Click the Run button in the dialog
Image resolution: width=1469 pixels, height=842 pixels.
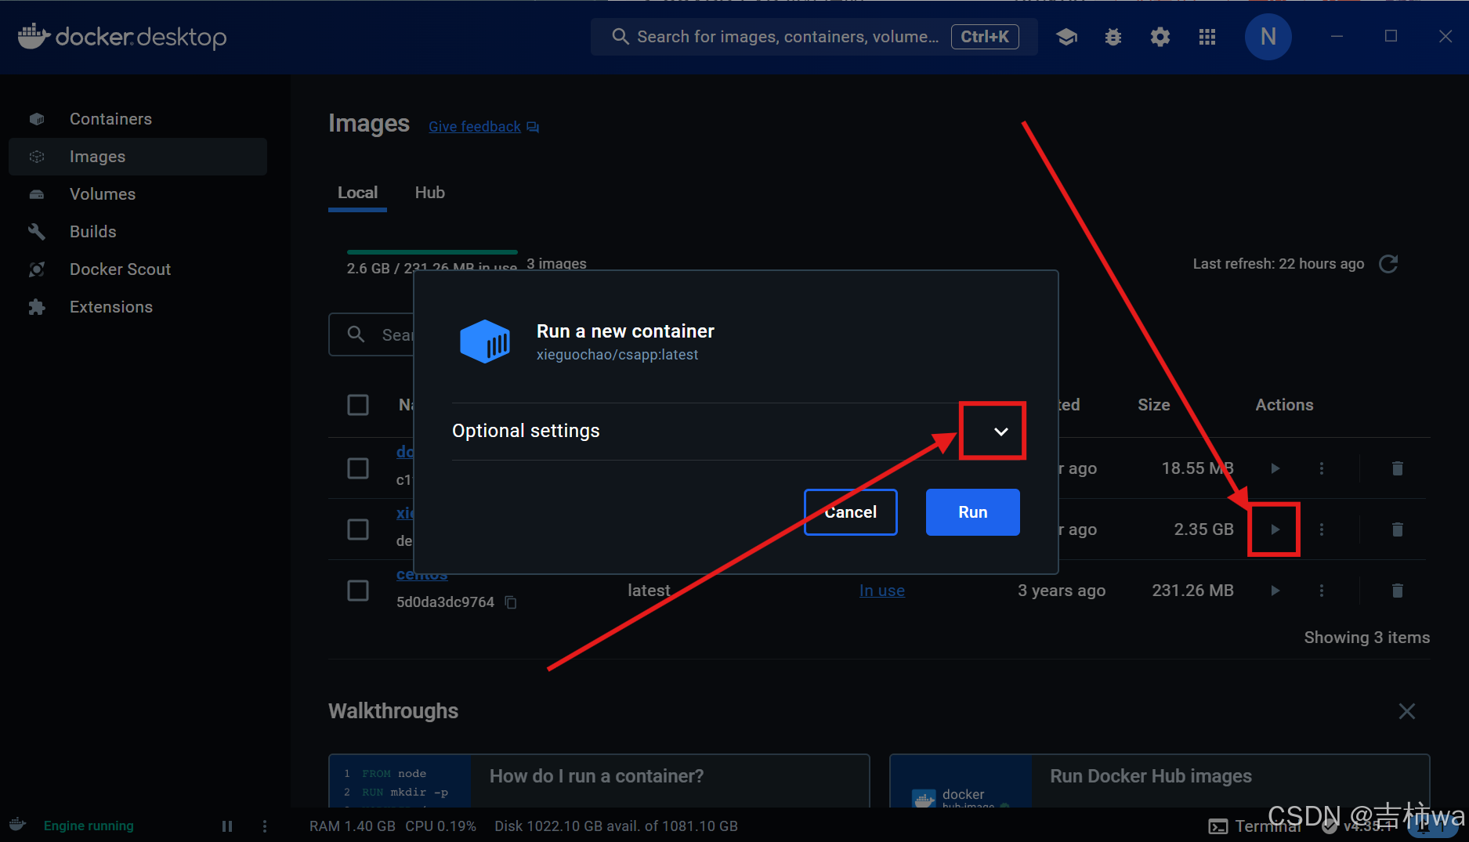click(x=972, y=512)
